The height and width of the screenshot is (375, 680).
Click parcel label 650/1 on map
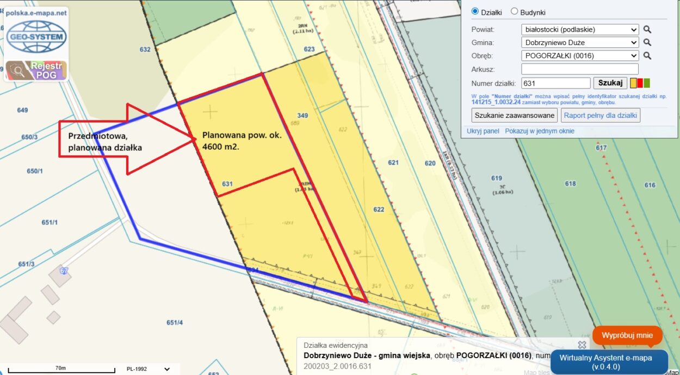coord(35,171)
